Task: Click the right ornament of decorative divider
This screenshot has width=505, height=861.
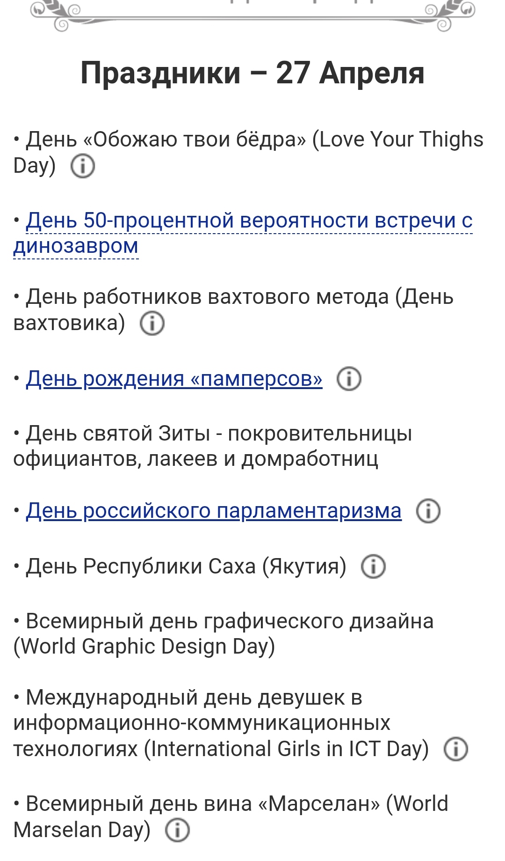Action: [450, 15]
